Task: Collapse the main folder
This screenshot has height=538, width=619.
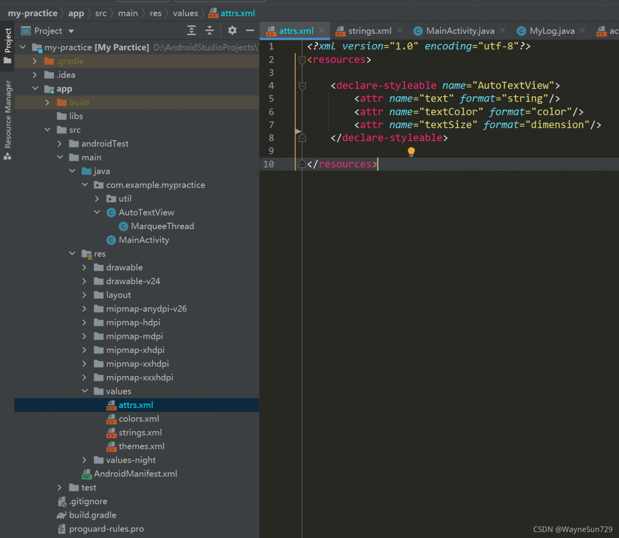Action: click(60, 157)
